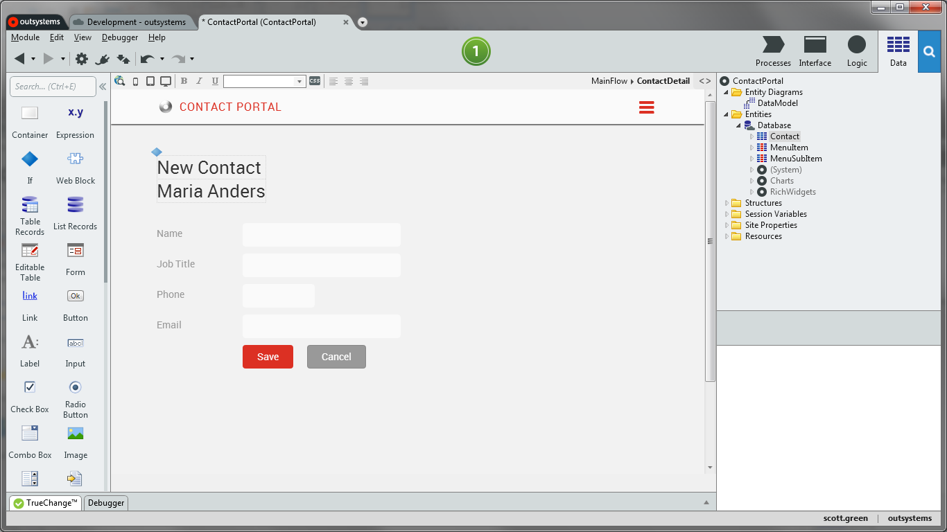Select the If widget
The width and height of the screenshot is (947, 532).
(x=29, y=159)
